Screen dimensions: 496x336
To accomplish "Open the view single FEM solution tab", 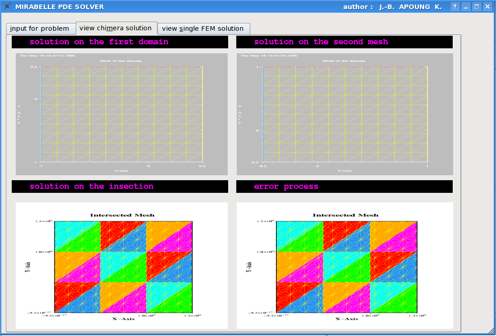I will pyautogui.click(x=203, y=28).
